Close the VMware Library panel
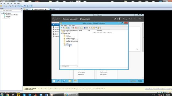Viewport: 172px width, 96px height. 21,8
